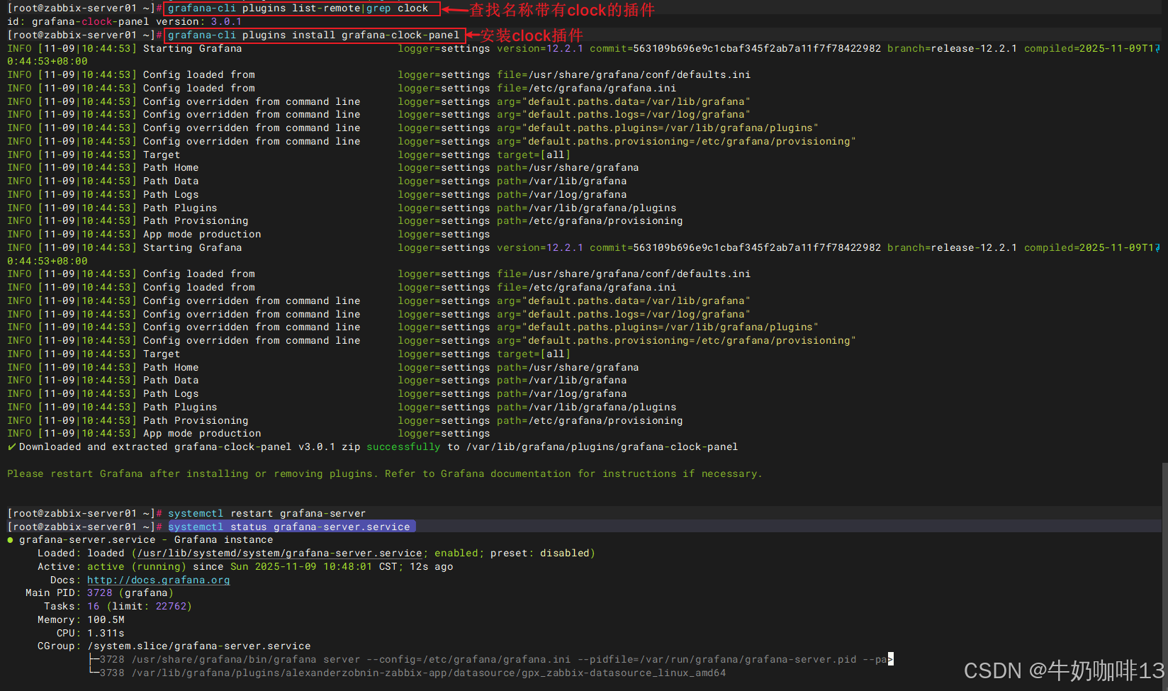Image resolution: width=1168 pixels, height=691 pixels.
Task: Click 'systemctl restart grafana-server' command
Action: (x=266, y=513)
